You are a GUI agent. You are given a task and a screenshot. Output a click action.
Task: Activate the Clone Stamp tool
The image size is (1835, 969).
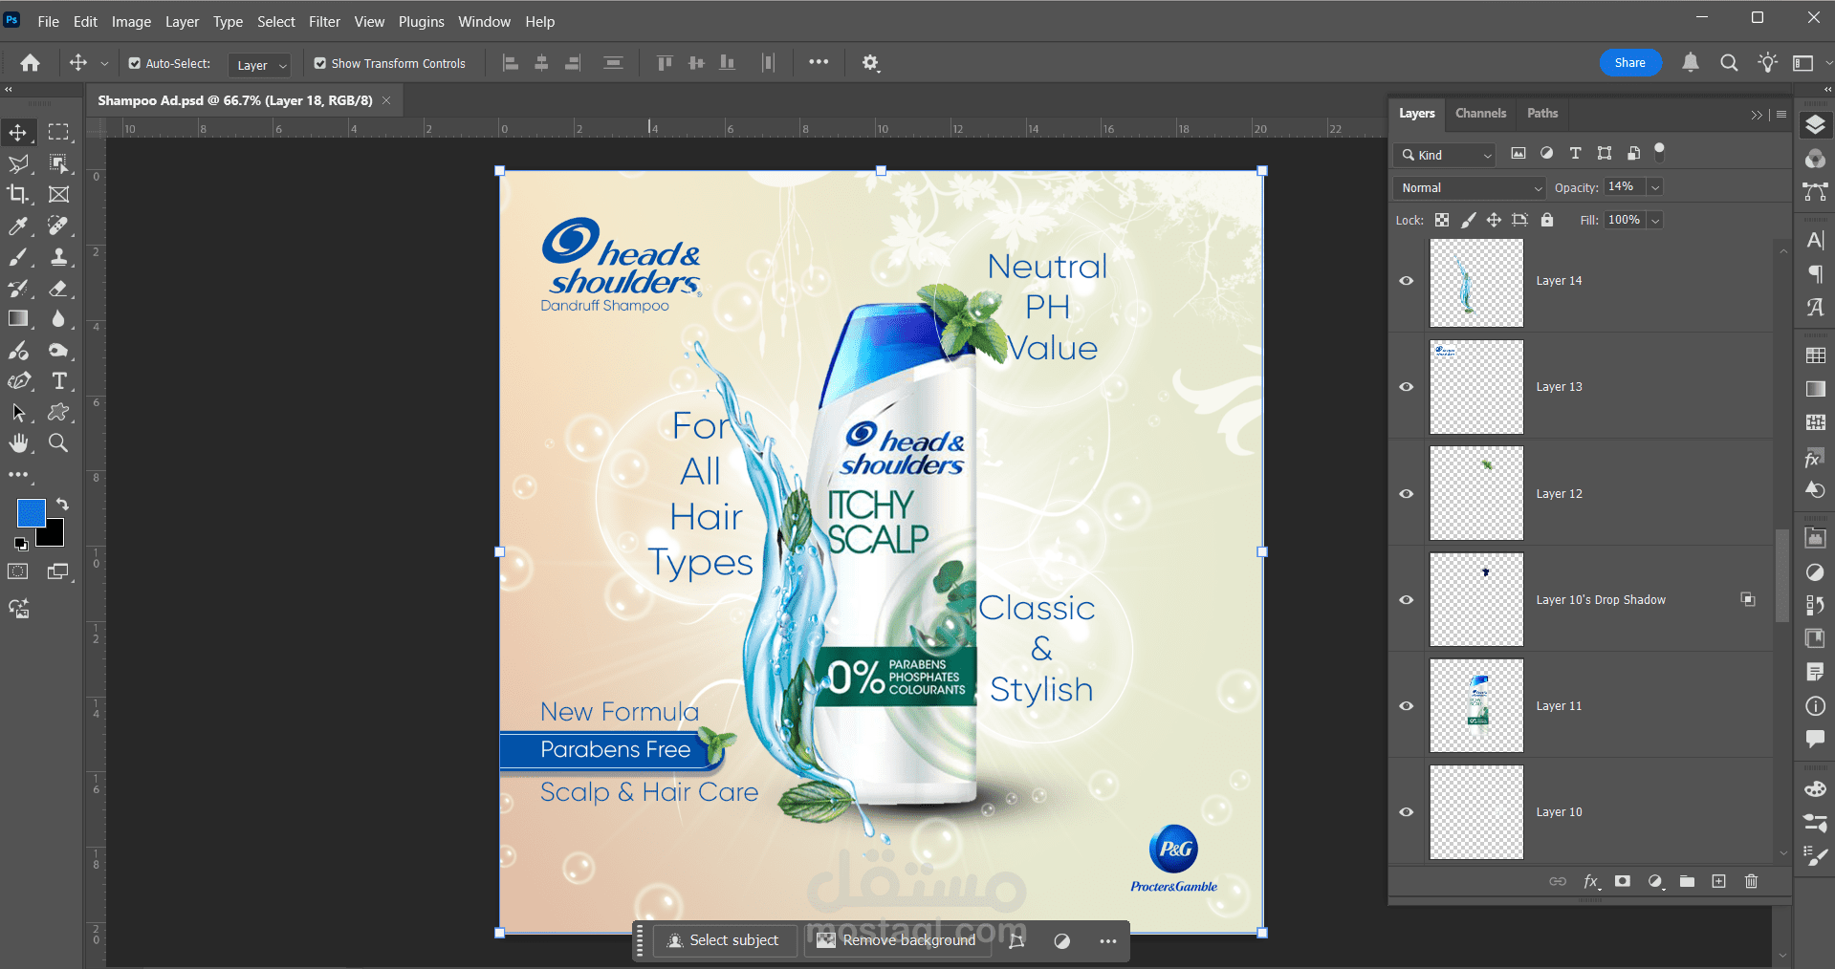[59, 256]
